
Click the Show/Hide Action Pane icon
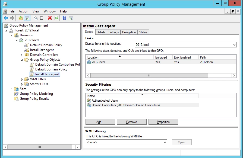point(71,18)
